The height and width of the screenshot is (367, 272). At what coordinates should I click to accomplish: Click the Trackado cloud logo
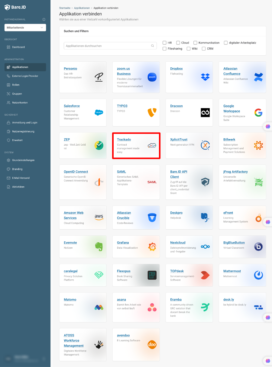tap(152, 145)
